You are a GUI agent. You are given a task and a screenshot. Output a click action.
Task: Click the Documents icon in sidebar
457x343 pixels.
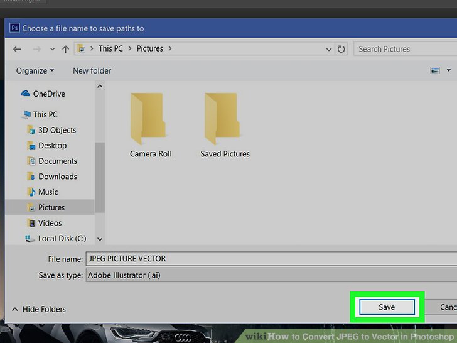pyautogui.click(x=31, y=161)
